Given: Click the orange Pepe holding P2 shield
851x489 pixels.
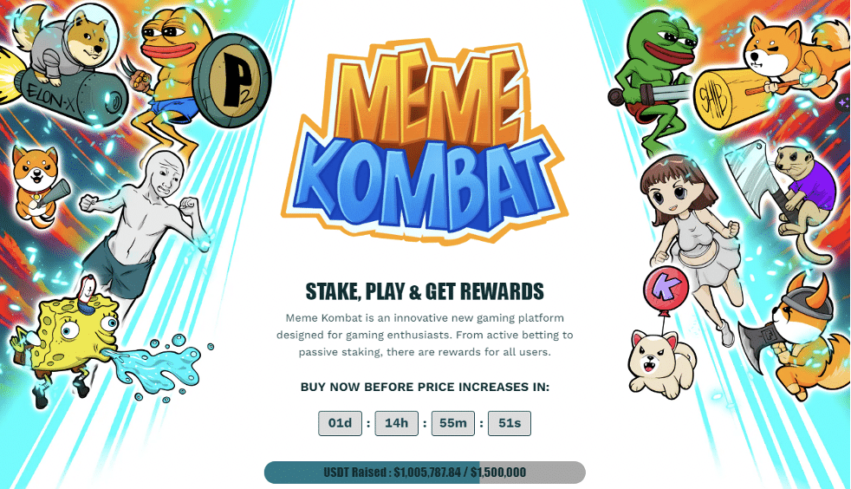Looking at the screenshot, I should [x=201, y=81].
